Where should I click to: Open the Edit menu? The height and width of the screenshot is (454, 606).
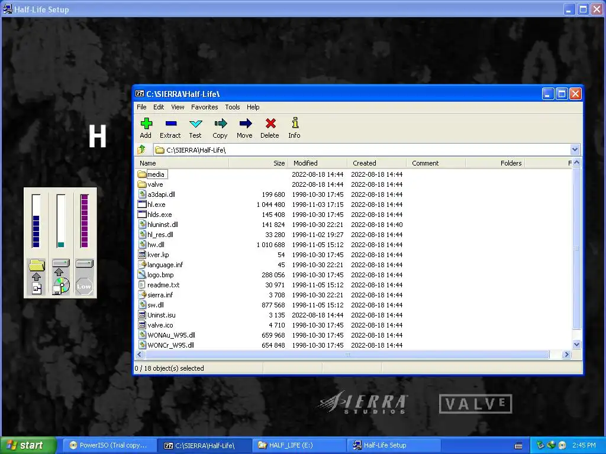click(x=159, y=107)
